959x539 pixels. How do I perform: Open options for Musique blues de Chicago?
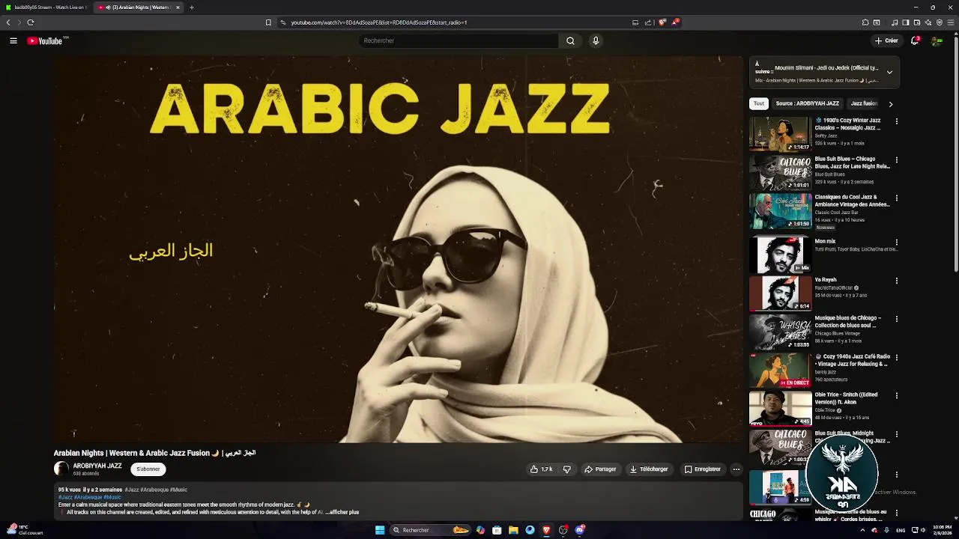pyautogui.click(x=896, y=319)
